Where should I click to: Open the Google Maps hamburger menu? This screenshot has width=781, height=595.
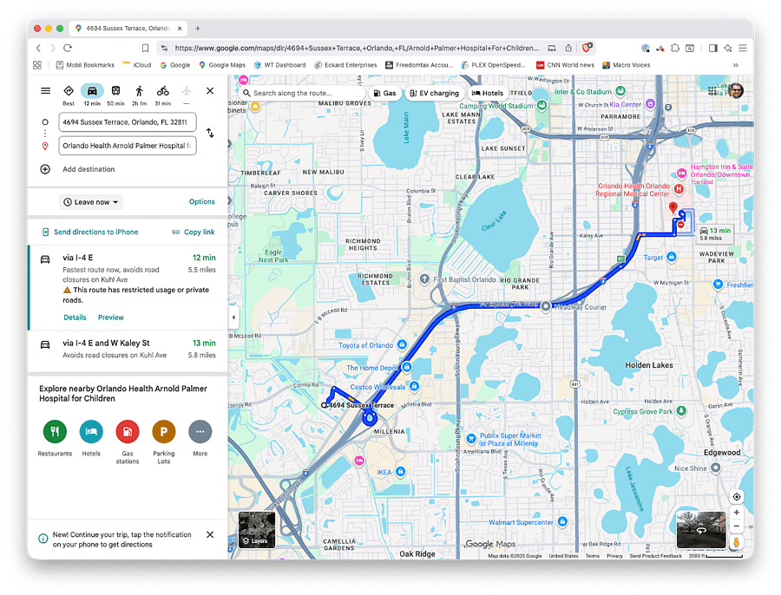(x=45, y=90)
